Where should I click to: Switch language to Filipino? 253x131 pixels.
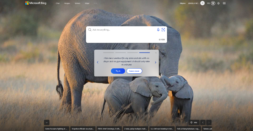click(x=183, y=3)
